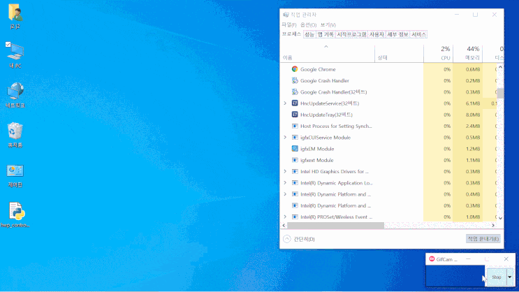Click the horizontal scrollbar right arrow
The image size is (519, 292).
coord(493,226)
